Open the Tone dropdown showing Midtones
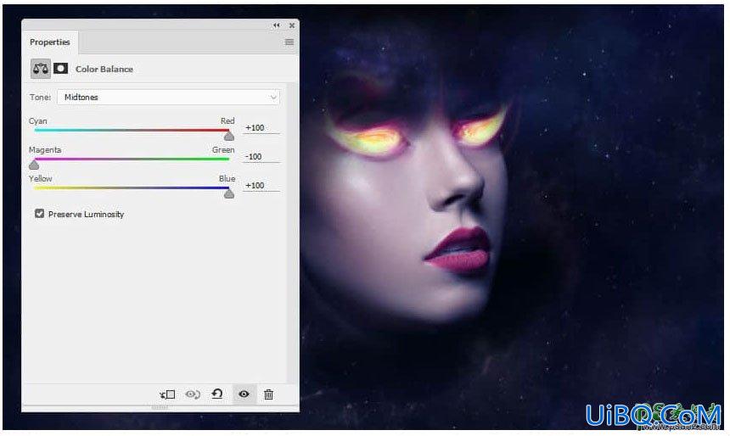Viewport: 730px width, 436px height. coord(169,98)
